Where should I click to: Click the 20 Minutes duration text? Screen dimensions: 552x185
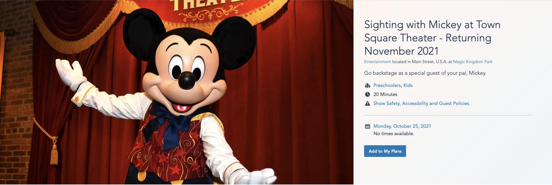coord(385,94)
